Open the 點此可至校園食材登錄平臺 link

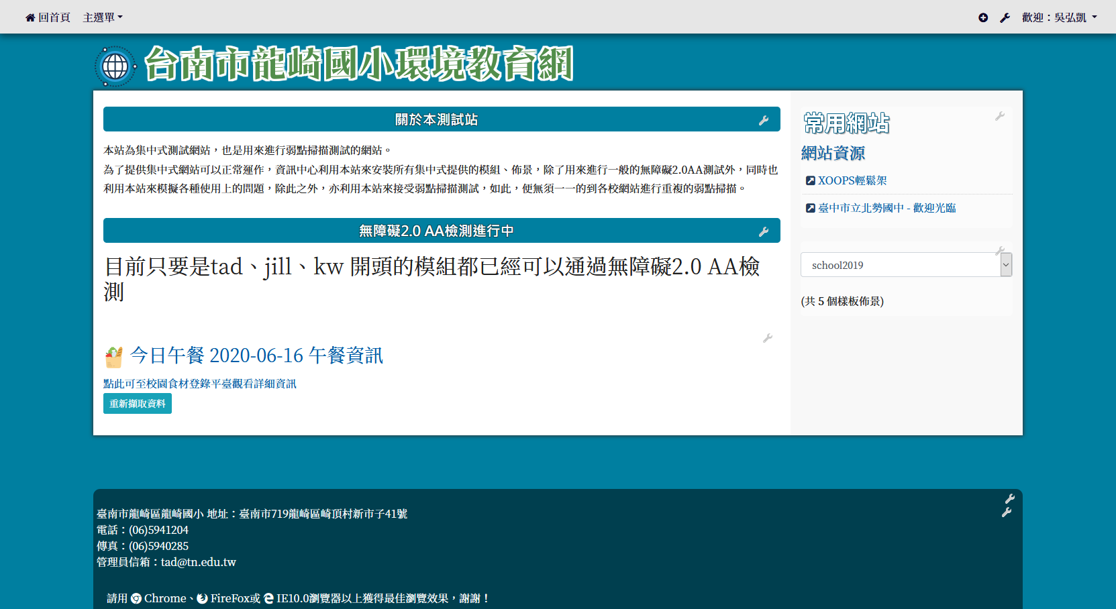coord(199,384)
